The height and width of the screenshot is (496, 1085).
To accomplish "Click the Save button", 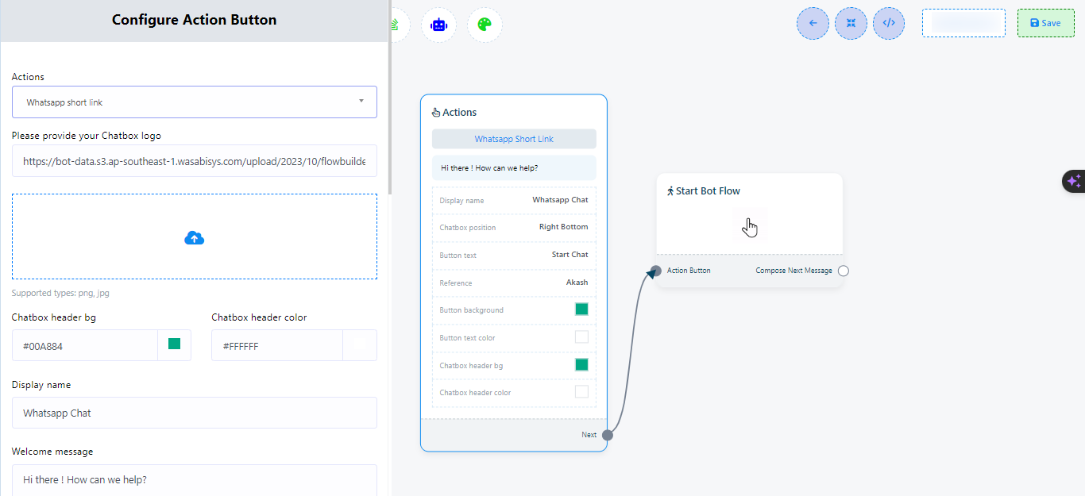I will pyautogui.click(x=1045, y=23).
